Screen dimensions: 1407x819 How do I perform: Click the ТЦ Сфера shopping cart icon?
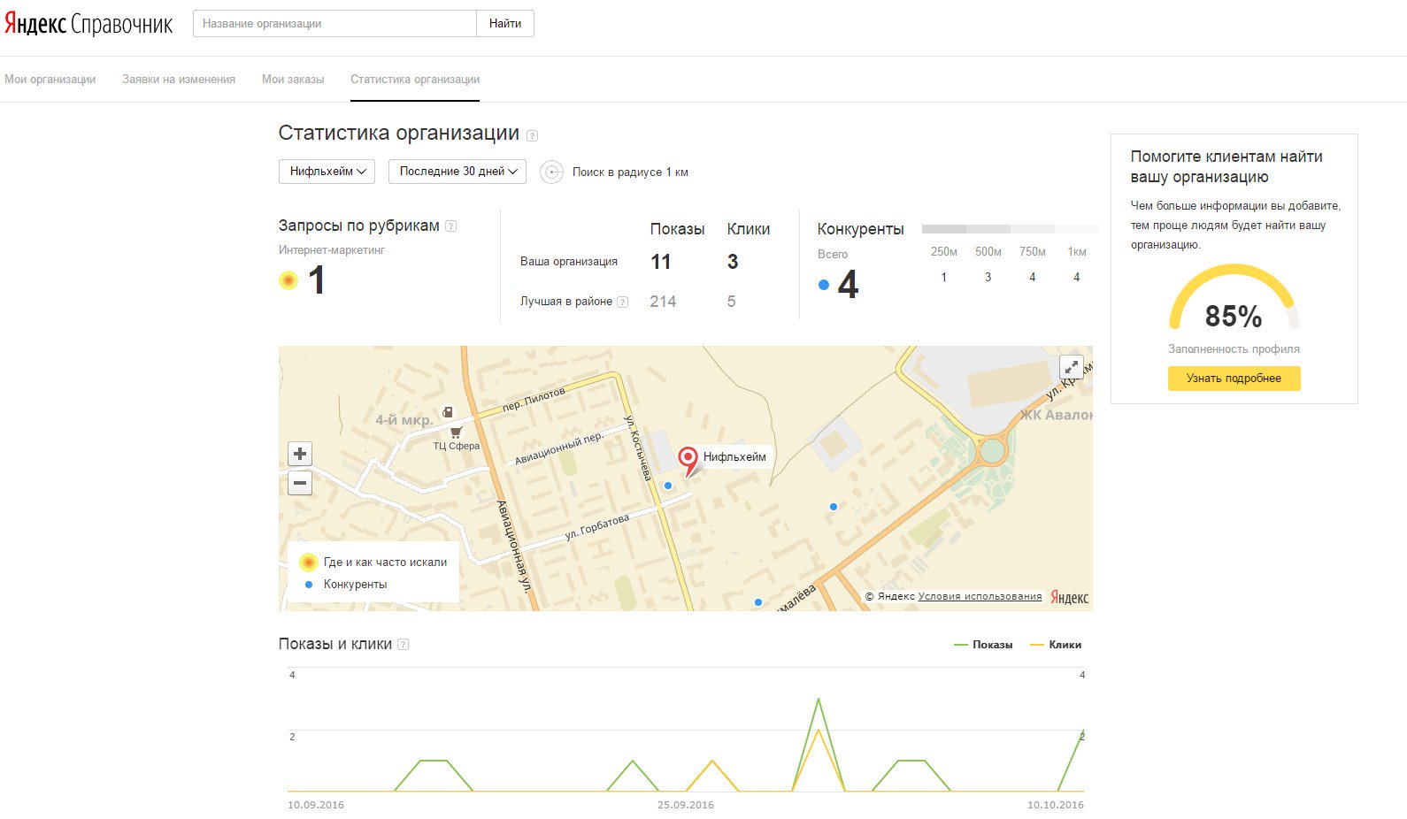(456, 432)
